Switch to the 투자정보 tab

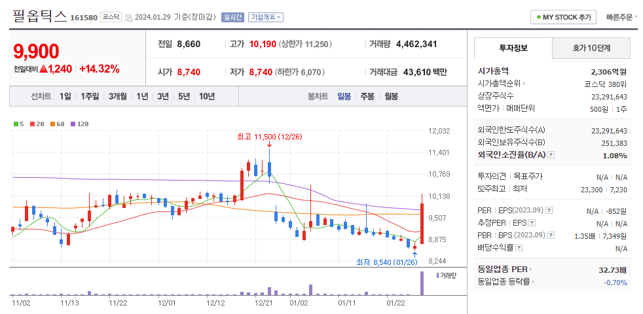[x=513, y=48]
